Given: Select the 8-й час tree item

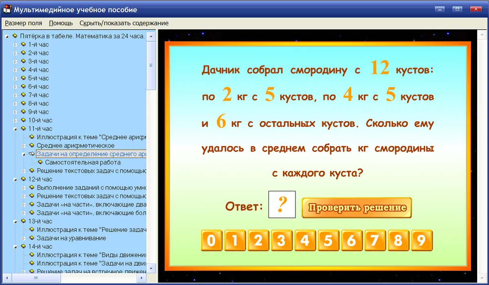Looking at the screenshot, I should [38, 103].
